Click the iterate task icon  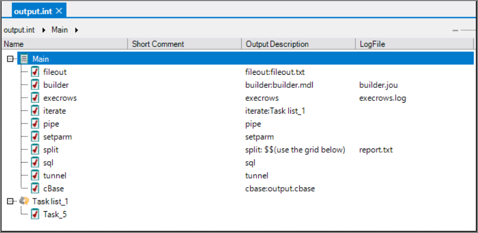[35, 111]
